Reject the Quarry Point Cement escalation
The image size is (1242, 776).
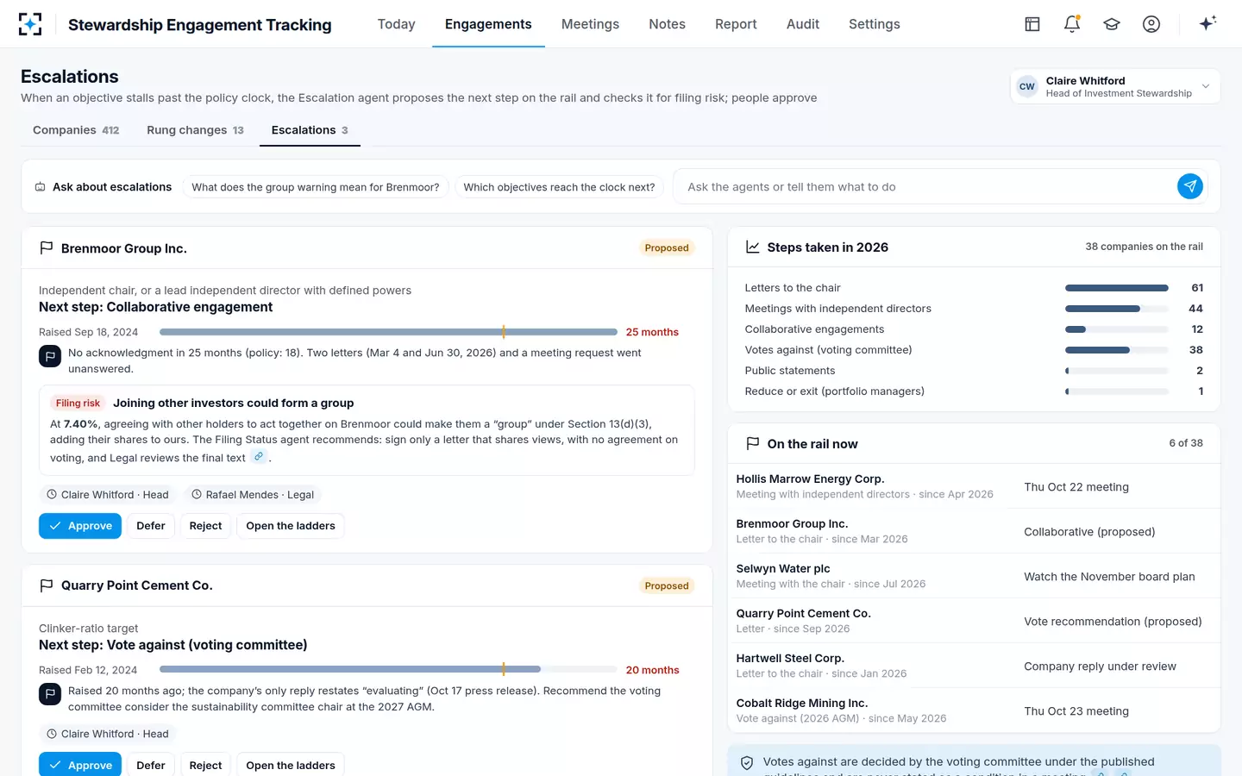point(205,766)
